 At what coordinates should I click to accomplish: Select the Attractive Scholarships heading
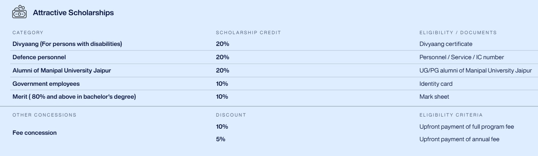click(x=73, y=13)
